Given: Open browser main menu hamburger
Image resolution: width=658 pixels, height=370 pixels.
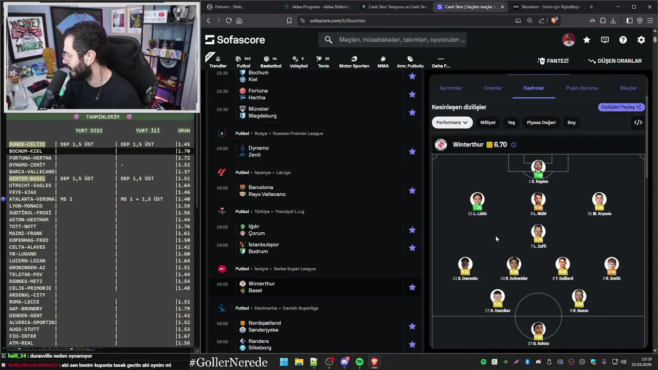Looking at the screenshot, I should tap(650, 21).
